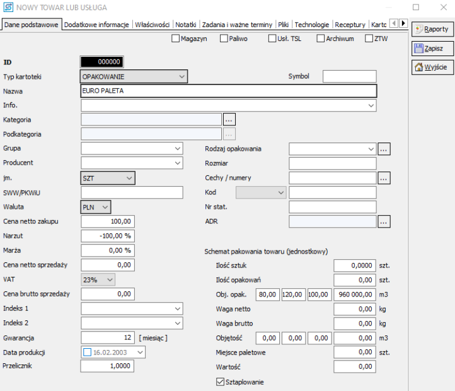Expand the Typ kartoteki dropdown
455x391 pixels.
click(x=181, y=77)
